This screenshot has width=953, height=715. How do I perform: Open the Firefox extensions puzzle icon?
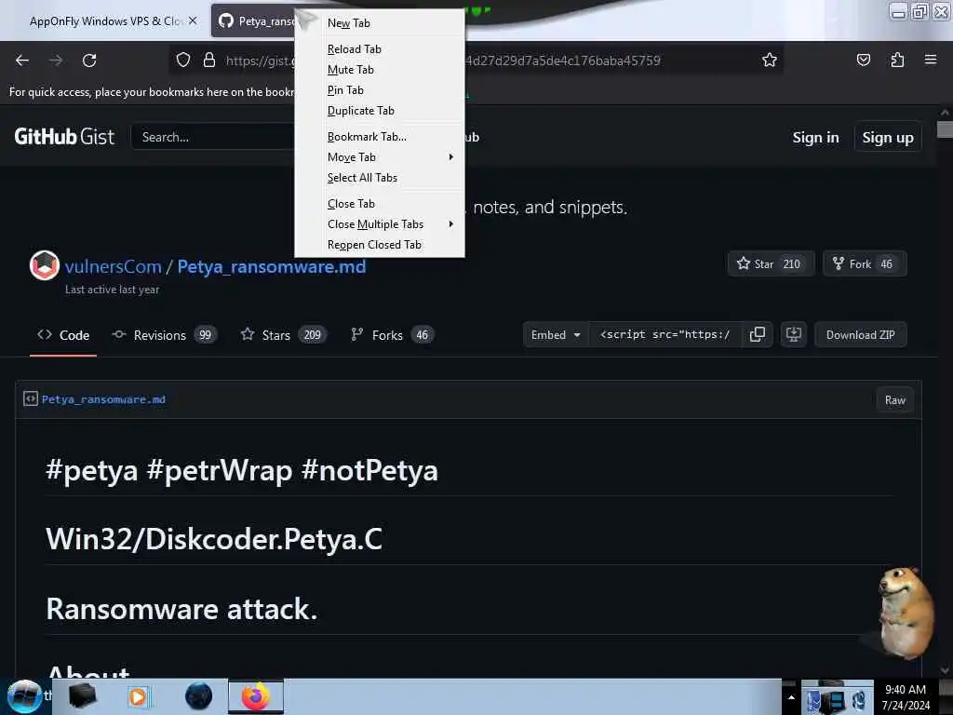coord(897,61)
